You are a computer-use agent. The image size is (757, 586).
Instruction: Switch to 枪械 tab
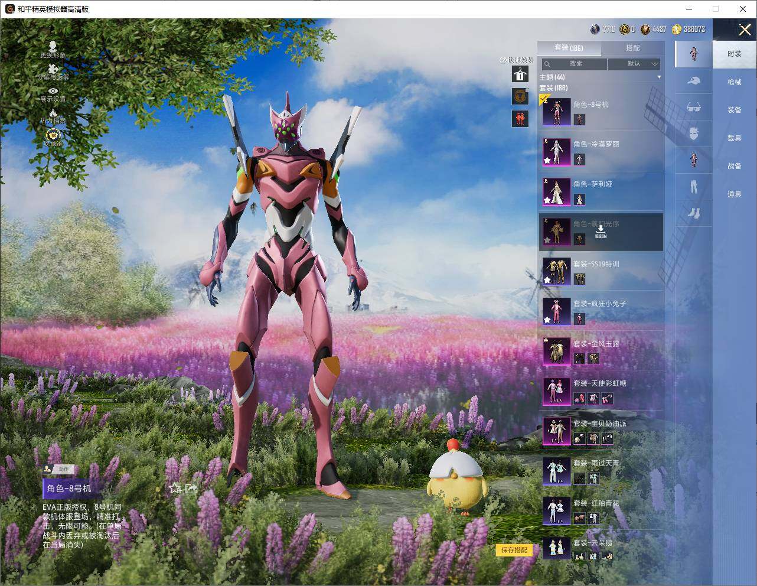coord(735,82)
